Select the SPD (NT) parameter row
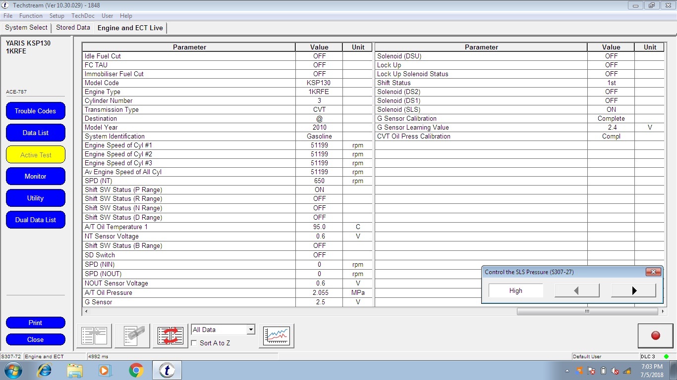 (227, 181)
